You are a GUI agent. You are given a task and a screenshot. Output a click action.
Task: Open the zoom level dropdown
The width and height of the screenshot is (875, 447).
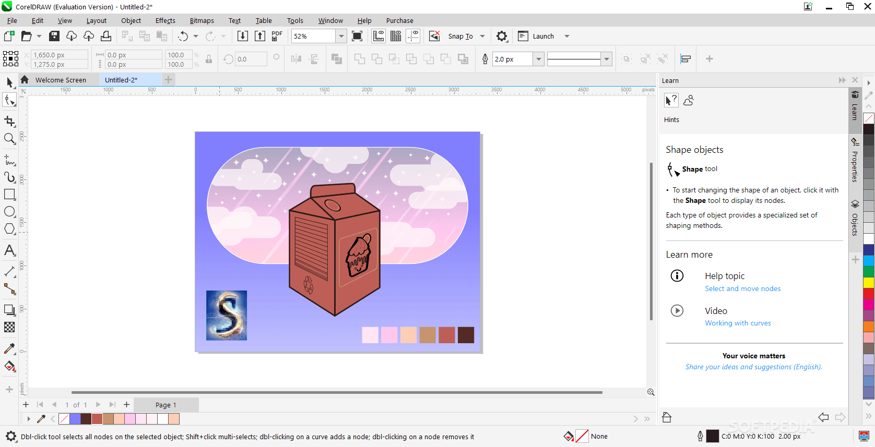click(341, 36)
